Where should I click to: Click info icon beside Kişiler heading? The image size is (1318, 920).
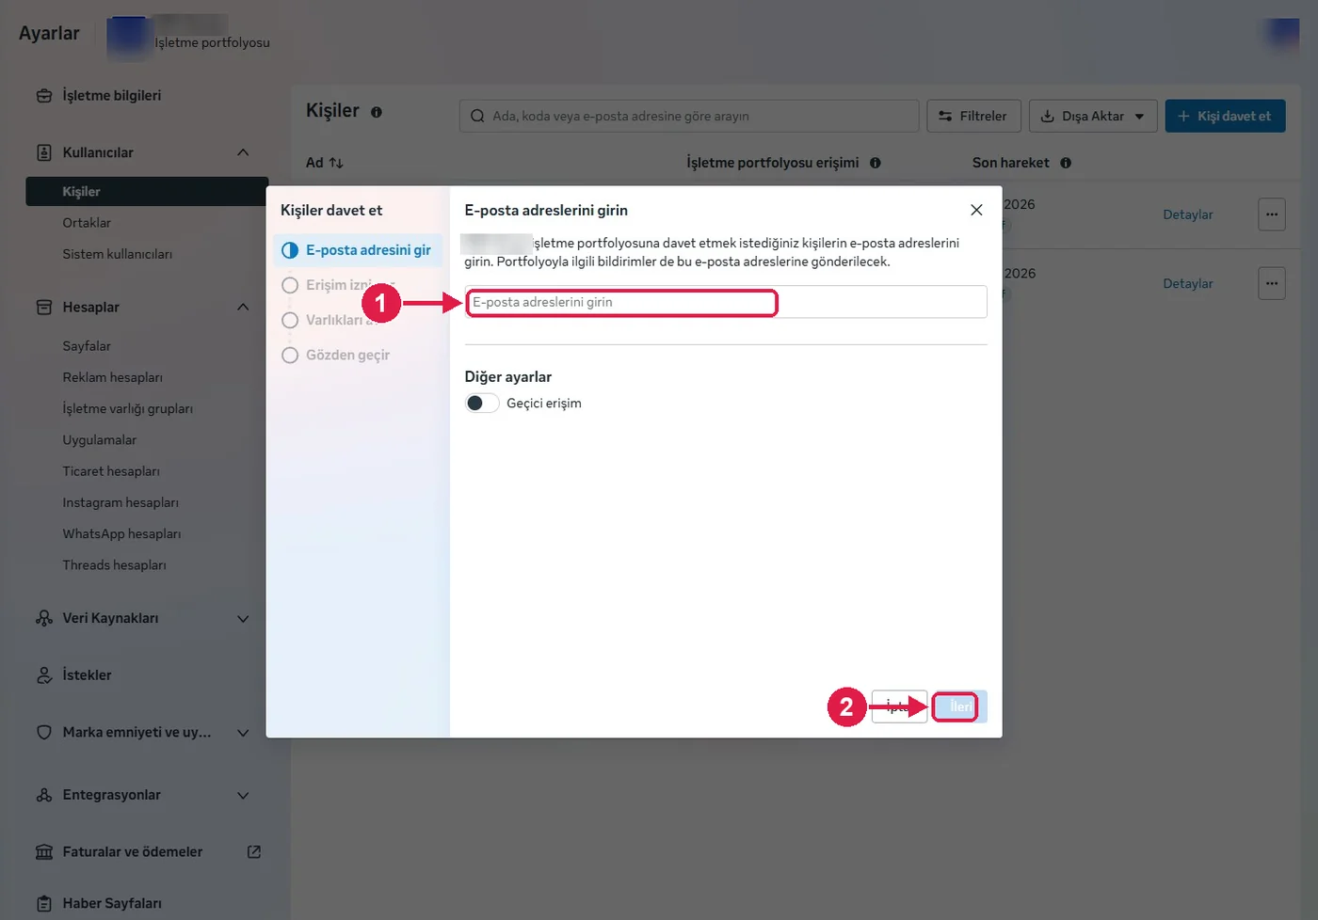[377, 112]
